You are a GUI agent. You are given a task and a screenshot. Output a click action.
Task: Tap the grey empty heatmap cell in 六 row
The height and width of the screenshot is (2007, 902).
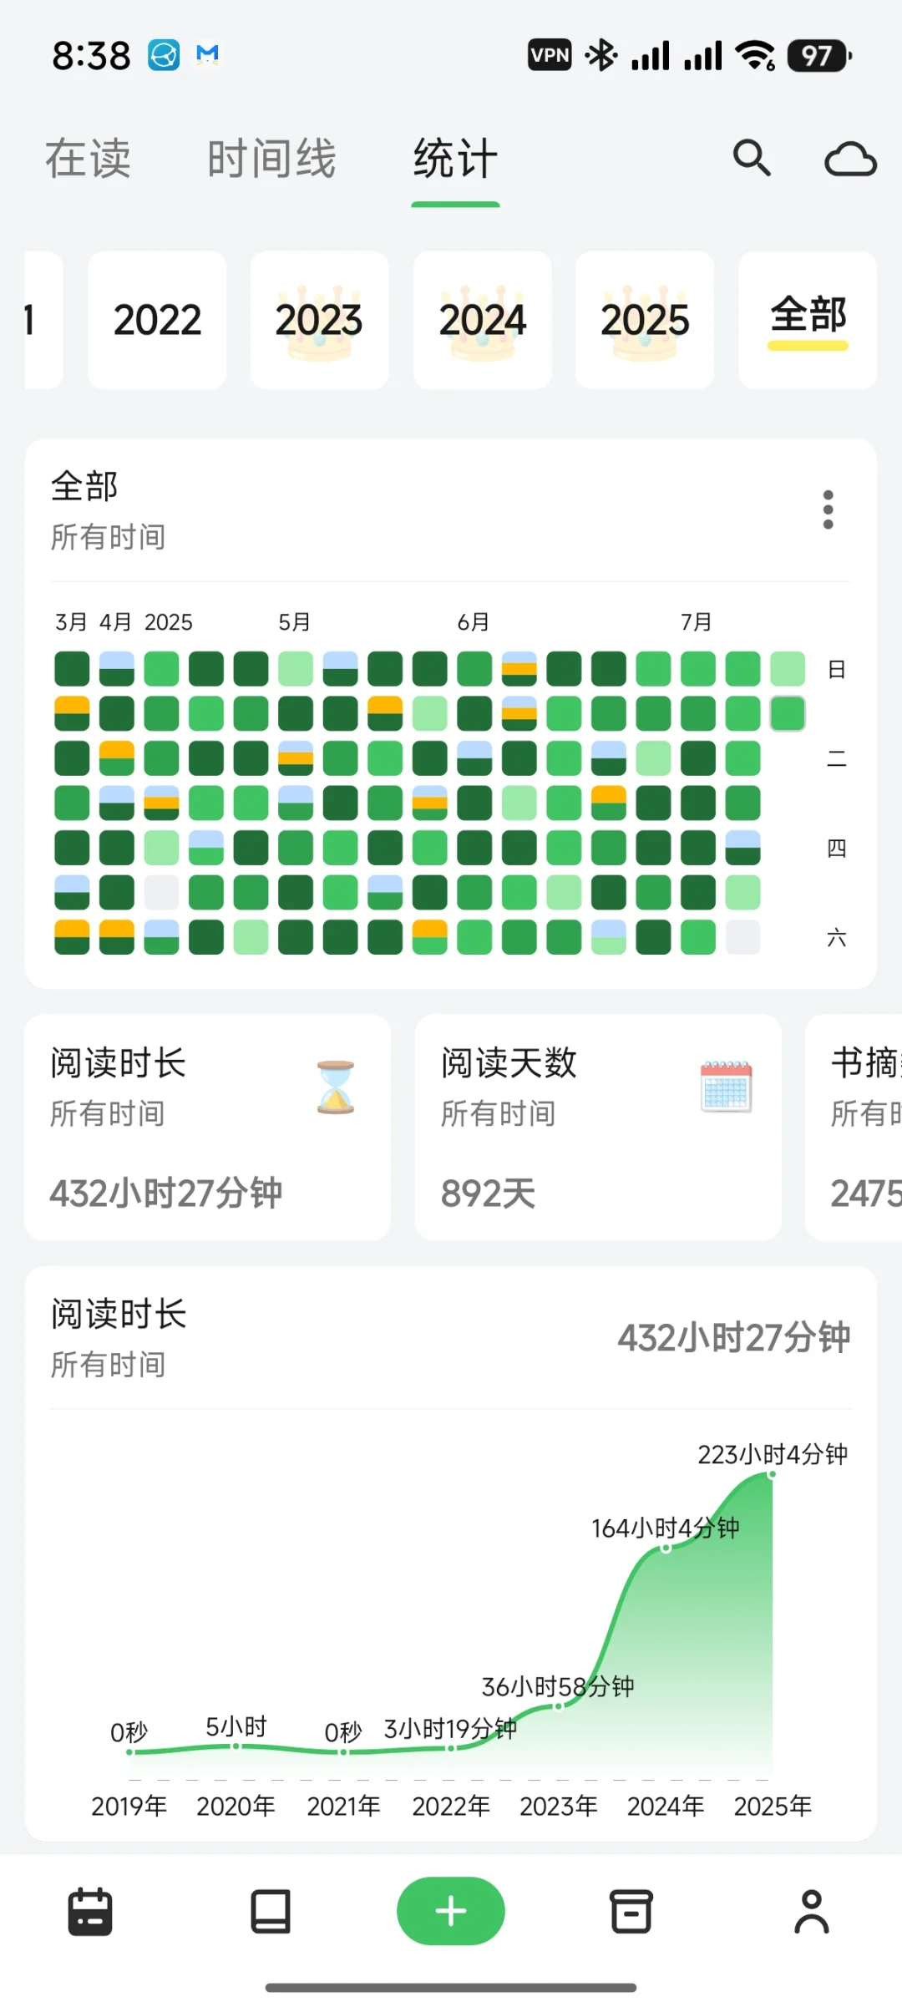point(742,937)
